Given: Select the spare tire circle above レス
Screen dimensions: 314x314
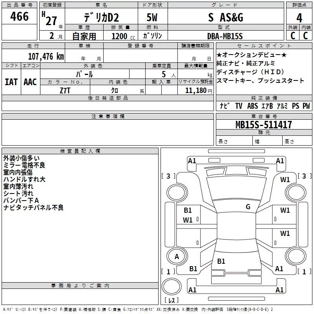Looking at the screenshot, I should click(x=172, y=287).
